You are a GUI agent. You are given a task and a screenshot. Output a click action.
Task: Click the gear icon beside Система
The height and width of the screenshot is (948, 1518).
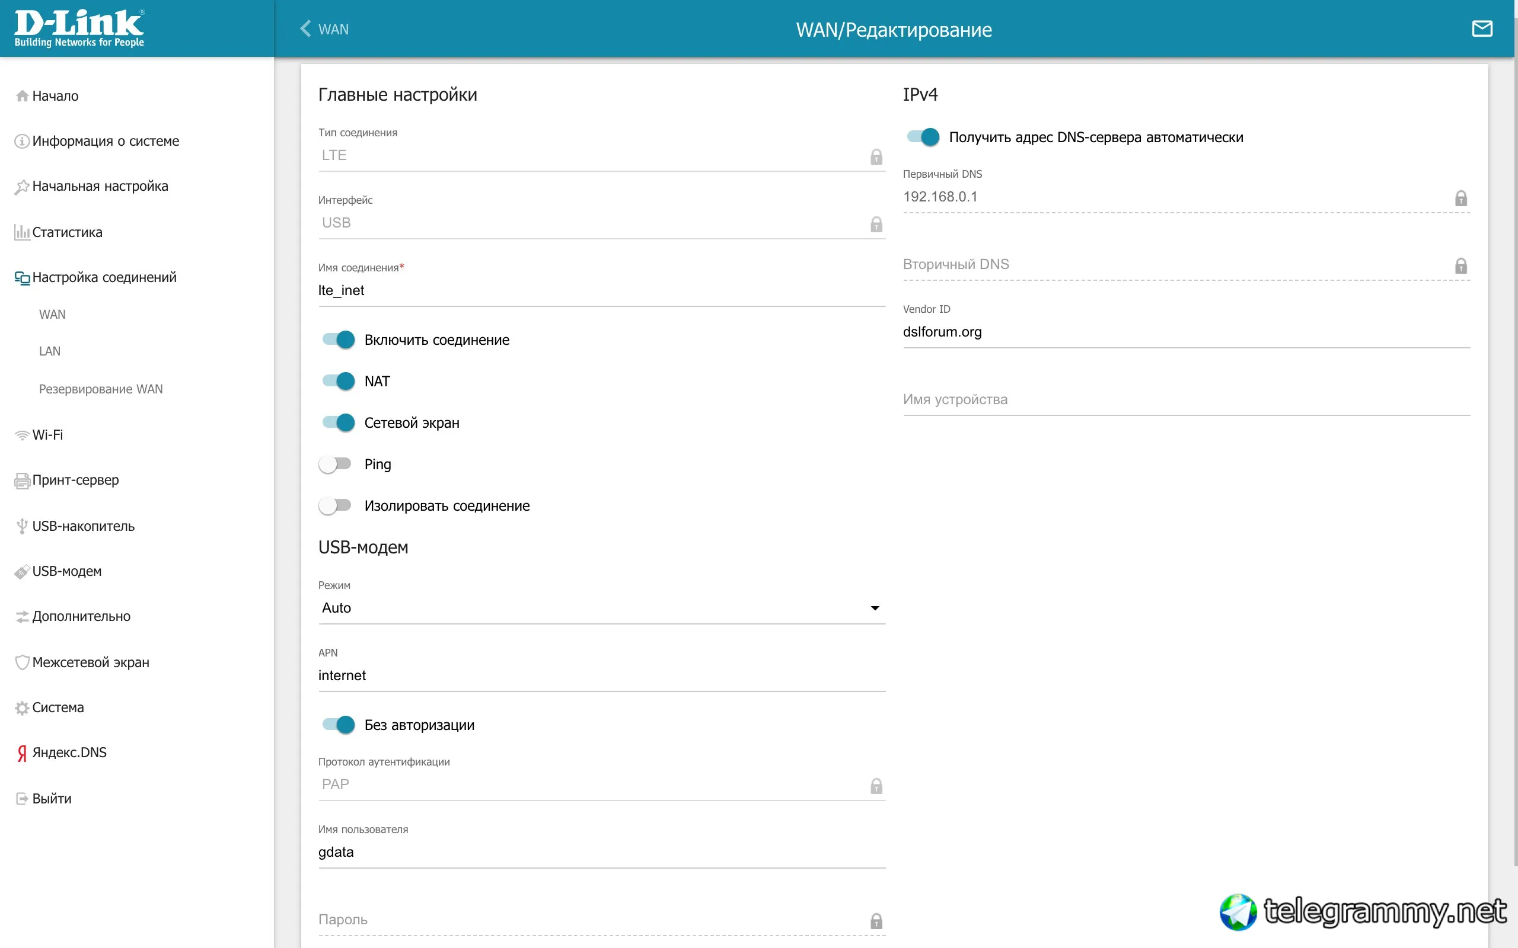pos(22,708)
